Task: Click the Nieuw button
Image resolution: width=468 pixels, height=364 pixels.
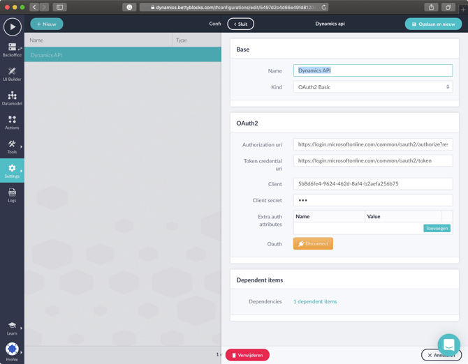Action: 46,24
